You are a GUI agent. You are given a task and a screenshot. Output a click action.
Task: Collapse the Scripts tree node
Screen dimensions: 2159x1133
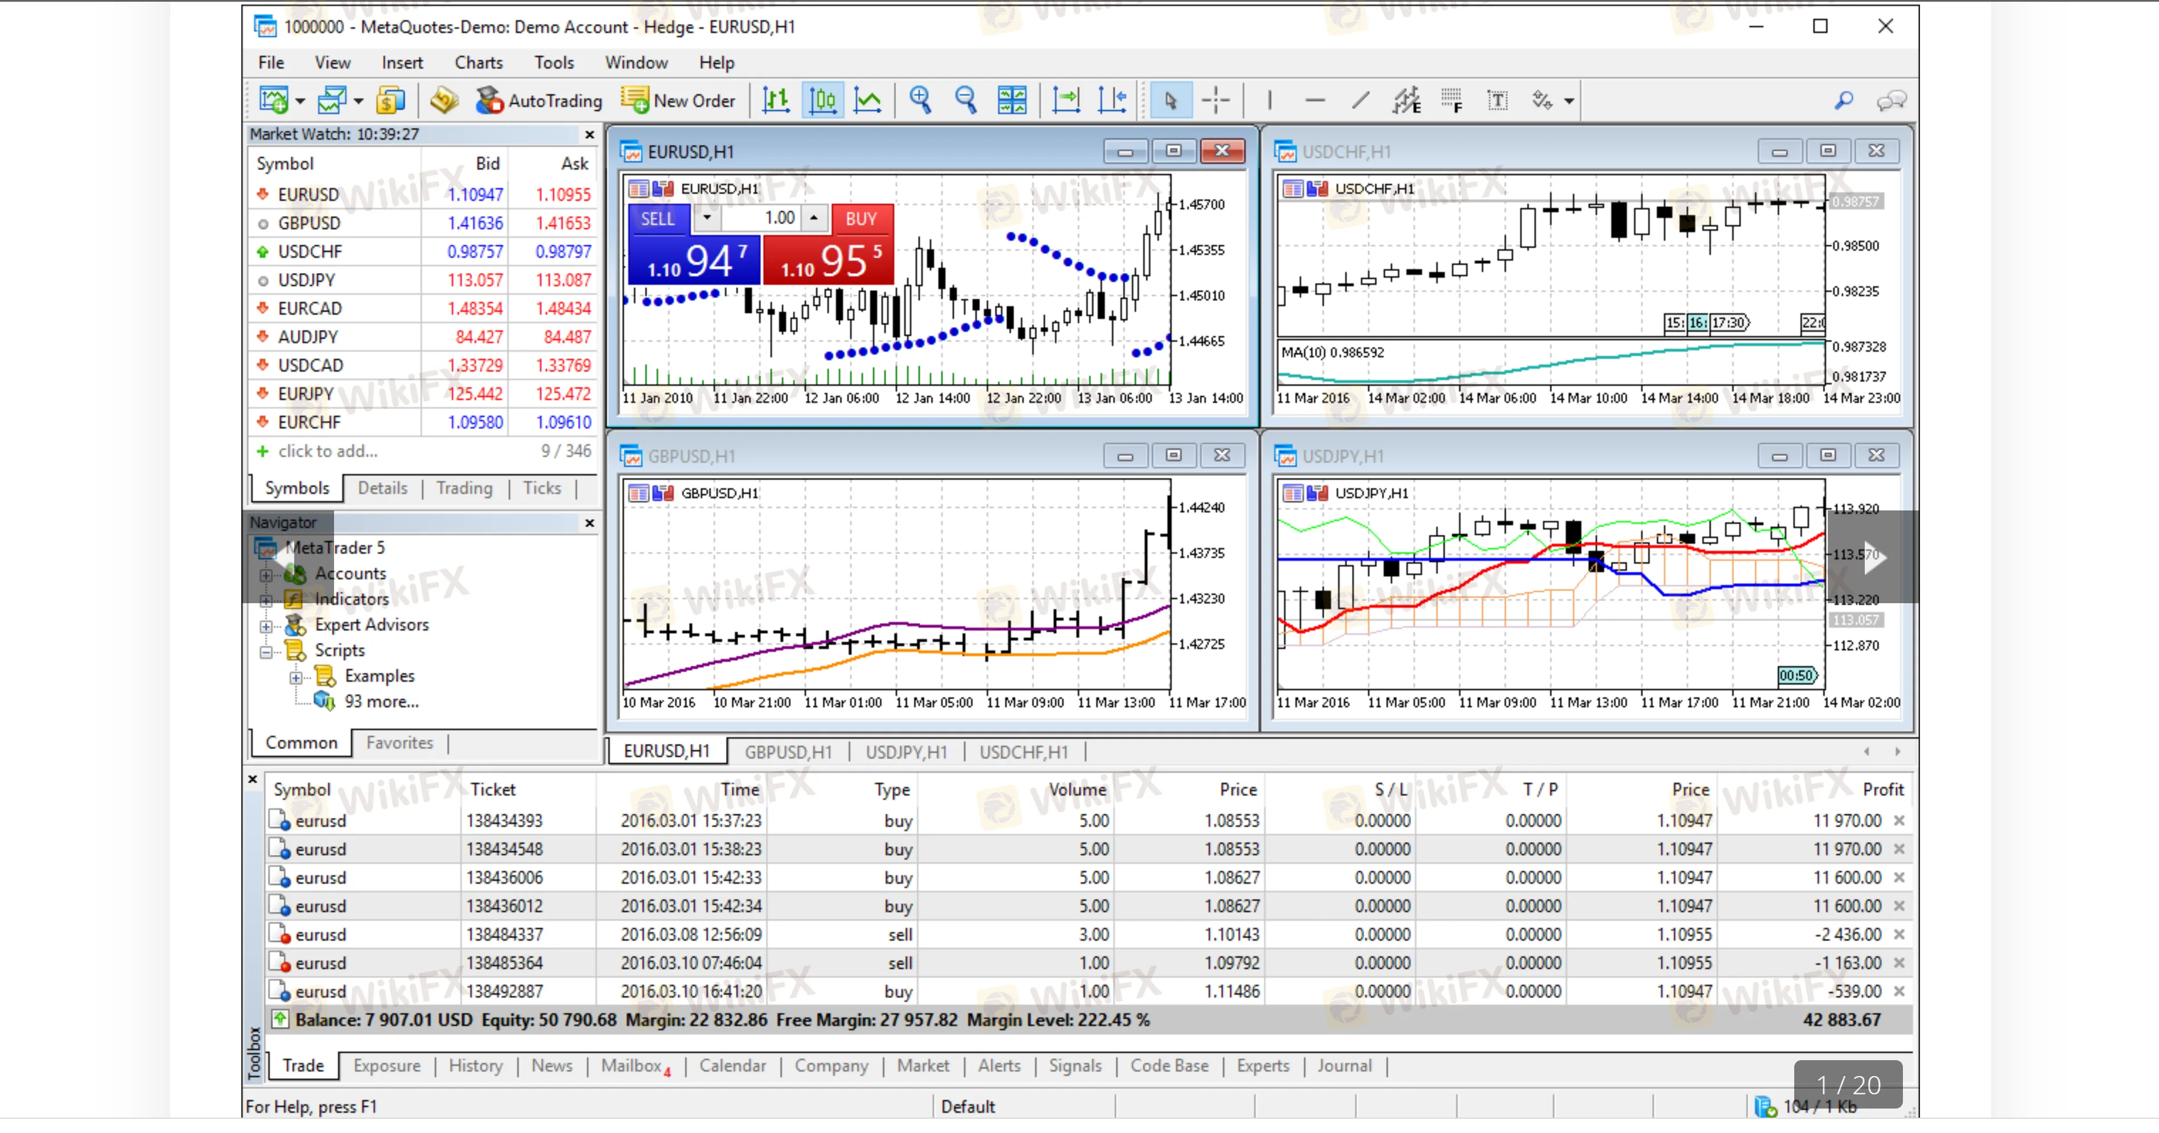coord(266,651)
